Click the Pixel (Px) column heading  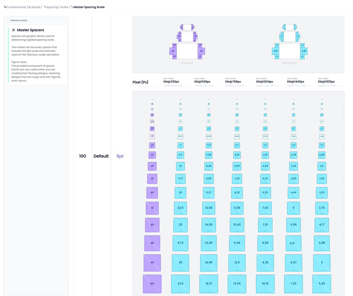point(141,82)
